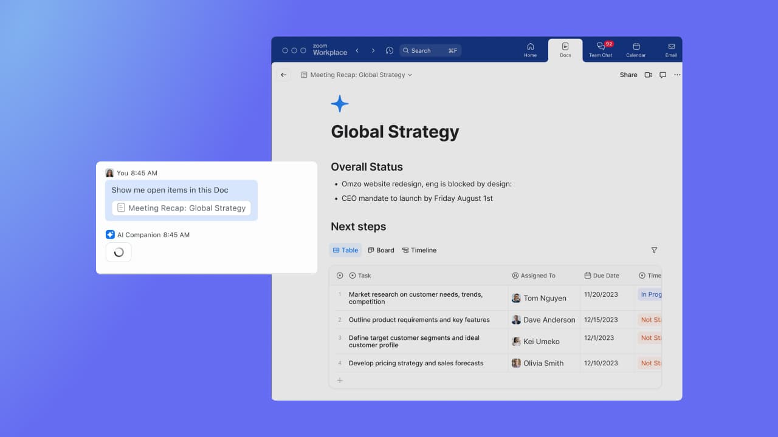Screen dimensions: 778x437
Task: Click the history clock icon in title bar
Action: point(390,50)
